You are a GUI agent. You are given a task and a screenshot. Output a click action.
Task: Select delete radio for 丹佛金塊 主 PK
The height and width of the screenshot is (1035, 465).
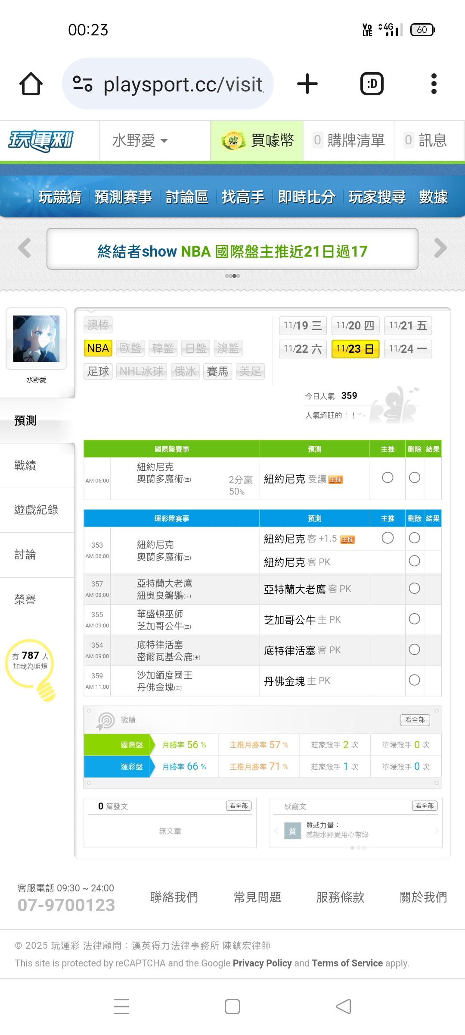coord(414,680)
